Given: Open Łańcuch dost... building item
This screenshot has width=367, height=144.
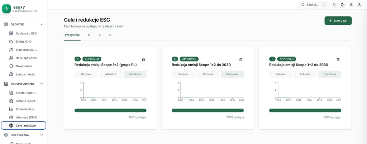Looking at the screenshot, I should click(23, 75).
